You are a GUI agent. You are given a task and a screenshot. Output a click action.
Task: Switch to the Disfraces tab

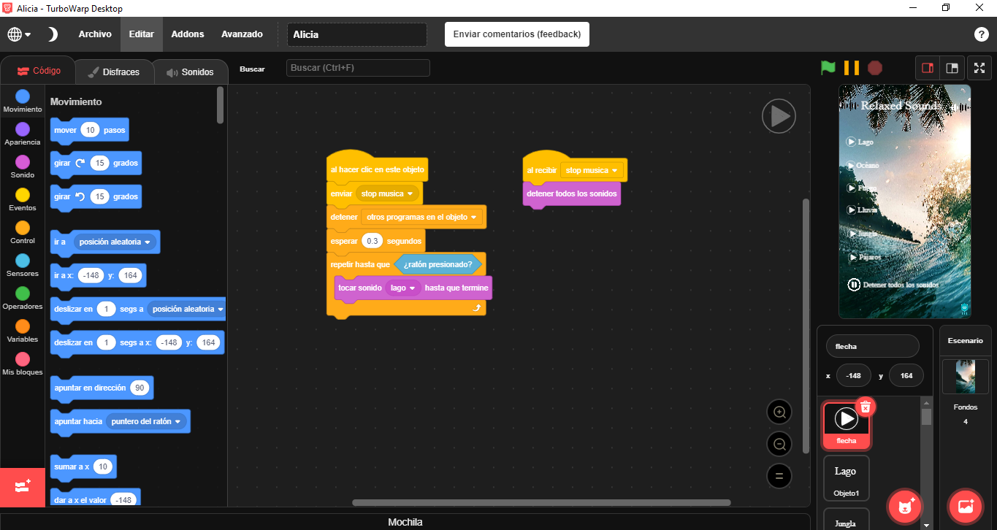[113, 72]
